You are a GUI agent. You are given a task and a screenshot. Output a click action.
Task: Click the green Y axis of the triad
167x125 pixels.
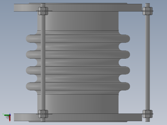[7, 115]
